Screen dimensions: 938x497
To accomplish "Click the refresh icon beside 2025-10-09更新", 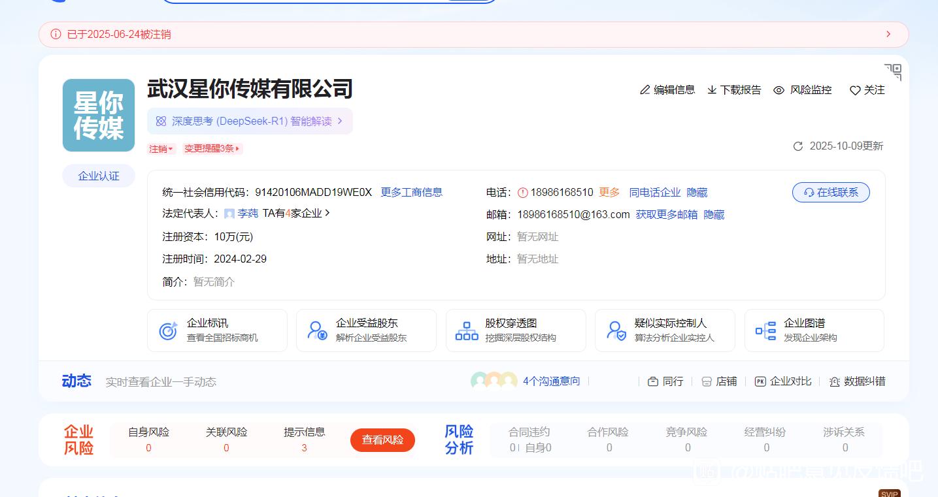I will (x=797, y=146).
